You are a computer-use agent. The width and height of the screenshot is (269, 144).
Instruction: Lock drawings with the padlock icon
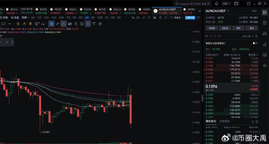click(76, 24)
